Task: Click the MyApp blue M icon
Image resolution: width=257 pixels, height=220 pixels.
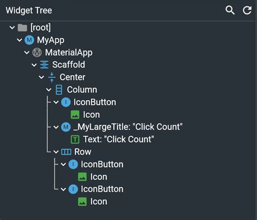Action: pos(29,40)
